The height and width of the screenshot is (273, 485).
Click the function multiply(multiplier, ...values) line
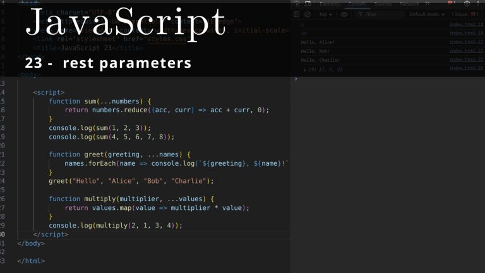pyautogui.click(x=131, y=199)
